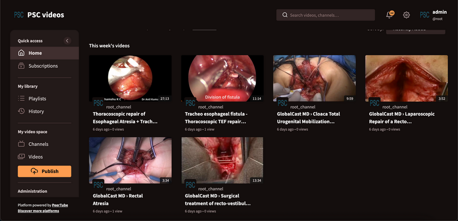458x221 pixels.
Task: Click the Home house icon
Action: pyautogui.click(x=22, y=53)
